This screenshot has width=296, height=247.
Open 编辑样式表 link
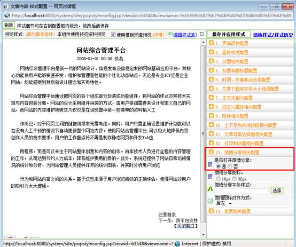point(185,35)
